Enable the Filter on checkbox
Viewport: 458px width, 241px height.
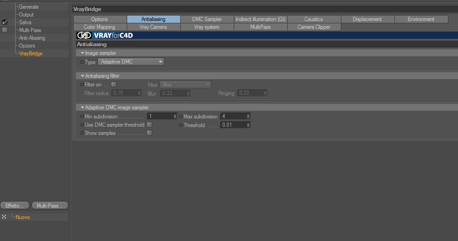[x=114, y=84]
